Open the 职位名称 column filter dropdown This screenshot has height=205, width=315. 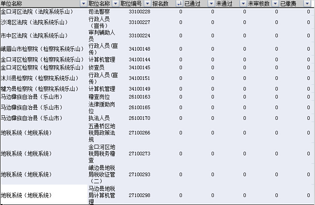click(115, 4)
